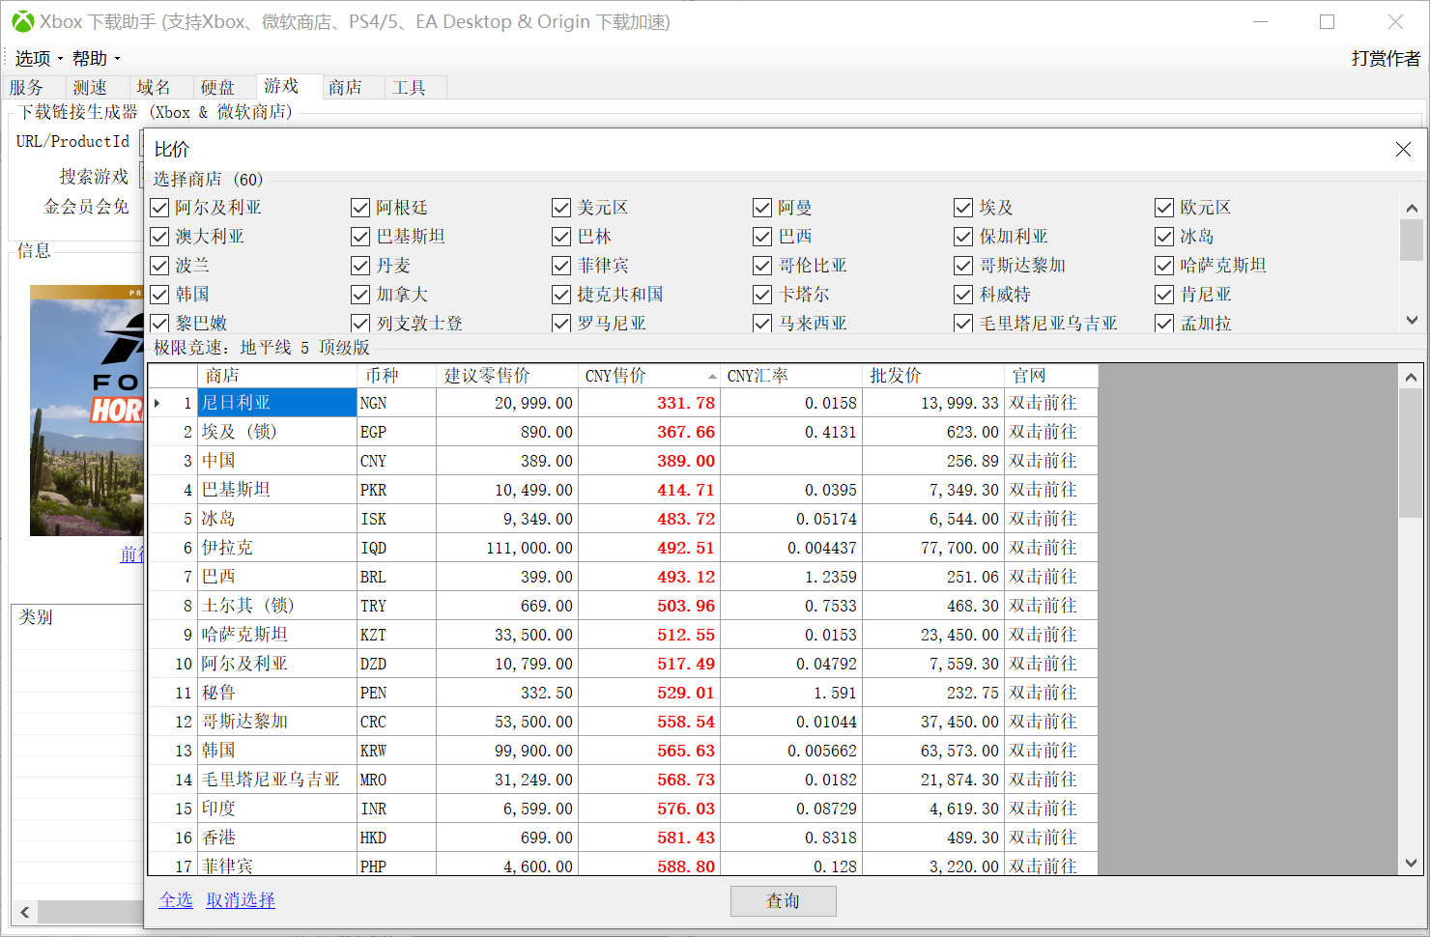Click store list scroll down arrow
Viewport: 1430px width, 937px height.
[x=1412, y=320]
